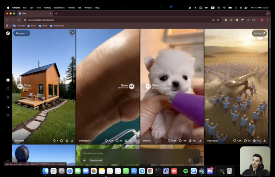Remix kwenuna's cabin video
The height and width of the screenshot is (177, 275).
(x=67, y=140)
